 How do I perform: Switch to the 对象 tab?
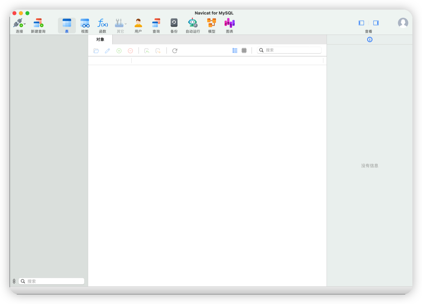tap(100, 39)
